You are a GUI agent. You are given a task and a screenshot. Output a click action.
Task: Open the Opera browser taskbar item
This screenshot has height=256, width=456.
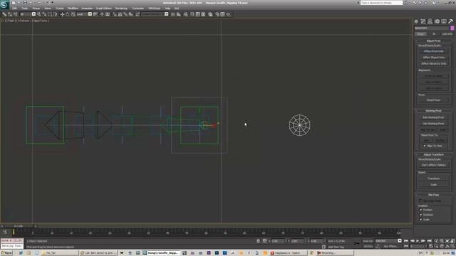pyautogui.click(x=288, y=253)
